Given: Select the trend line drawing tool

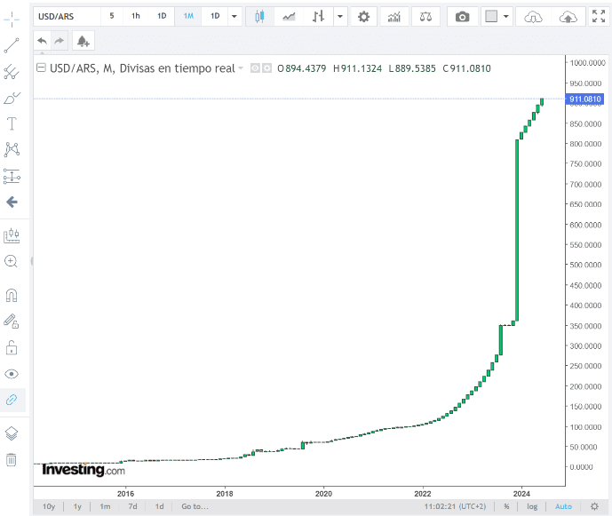Looking at the screenshot, I should pos(12,45).
